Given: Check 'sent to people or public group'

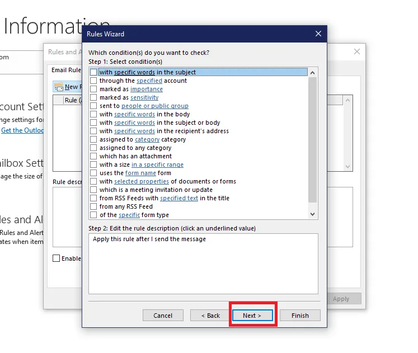Looking at the screenshot, I should click(x=93, y=106).
